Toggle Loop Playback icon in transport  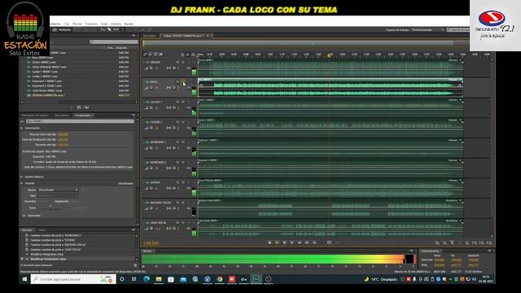pos(329,243)
